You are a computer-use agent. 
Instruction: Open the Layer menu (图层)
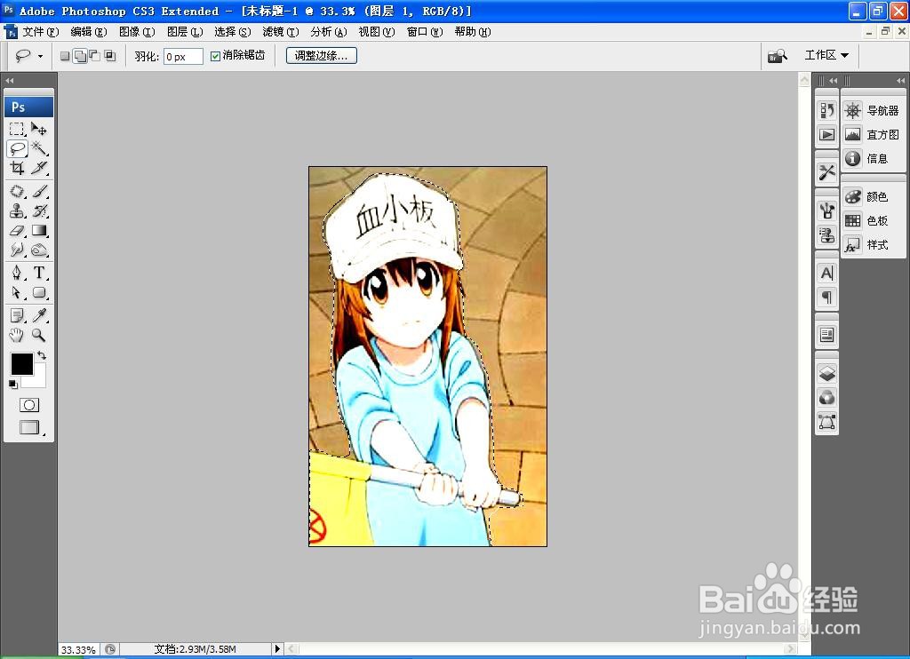coord(185,32)
